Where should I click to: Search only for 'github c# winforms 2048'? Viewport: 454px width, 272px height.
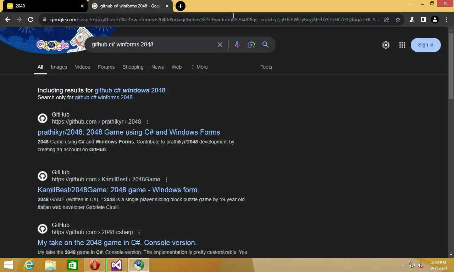104,97
